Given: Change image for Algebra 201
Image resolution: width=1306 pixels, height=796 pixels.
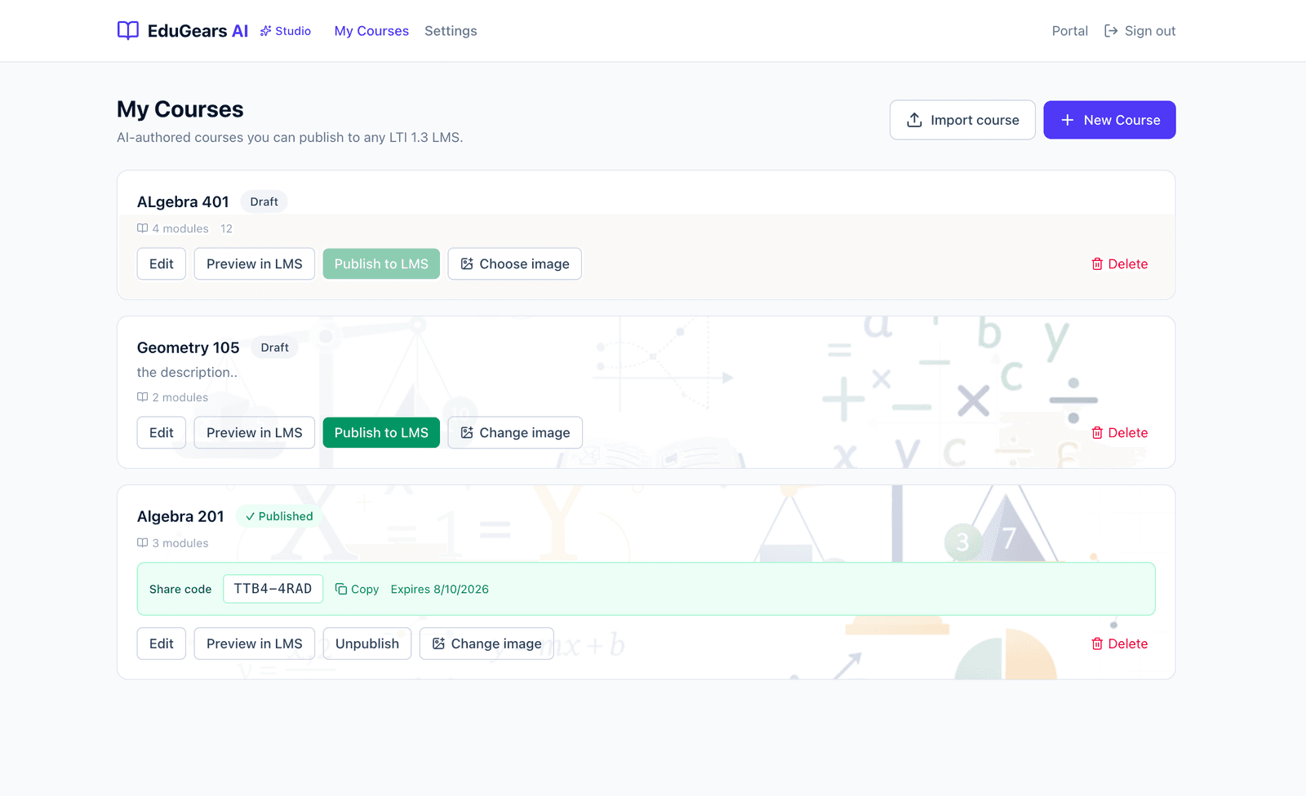Looking at the screenshot, I should pos(486,644).
